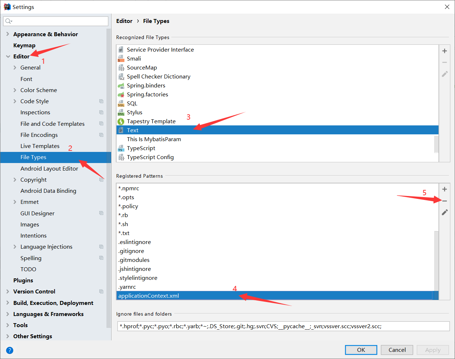This screenshot has width=455, height=359.
Task: Expand the Color Scheme node
Action: point(15,90)
